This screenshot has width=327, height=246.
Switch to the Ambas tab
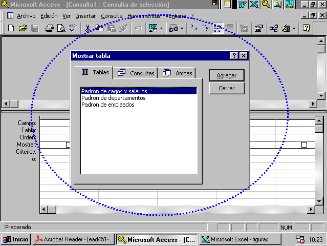click(x=177, y=73)
